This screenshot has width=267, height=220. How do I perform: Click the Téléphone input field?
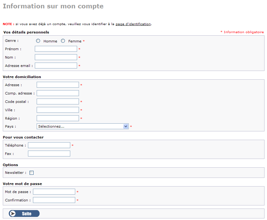click(x=49, y=145)
